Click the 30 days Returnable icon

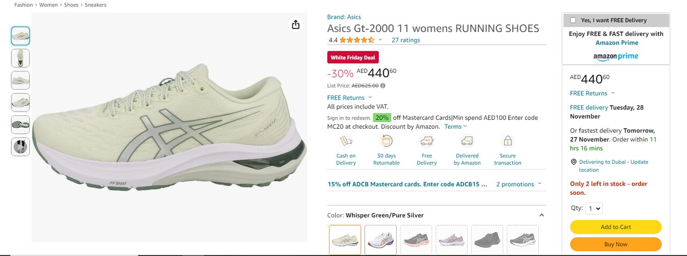pos(386,141)
